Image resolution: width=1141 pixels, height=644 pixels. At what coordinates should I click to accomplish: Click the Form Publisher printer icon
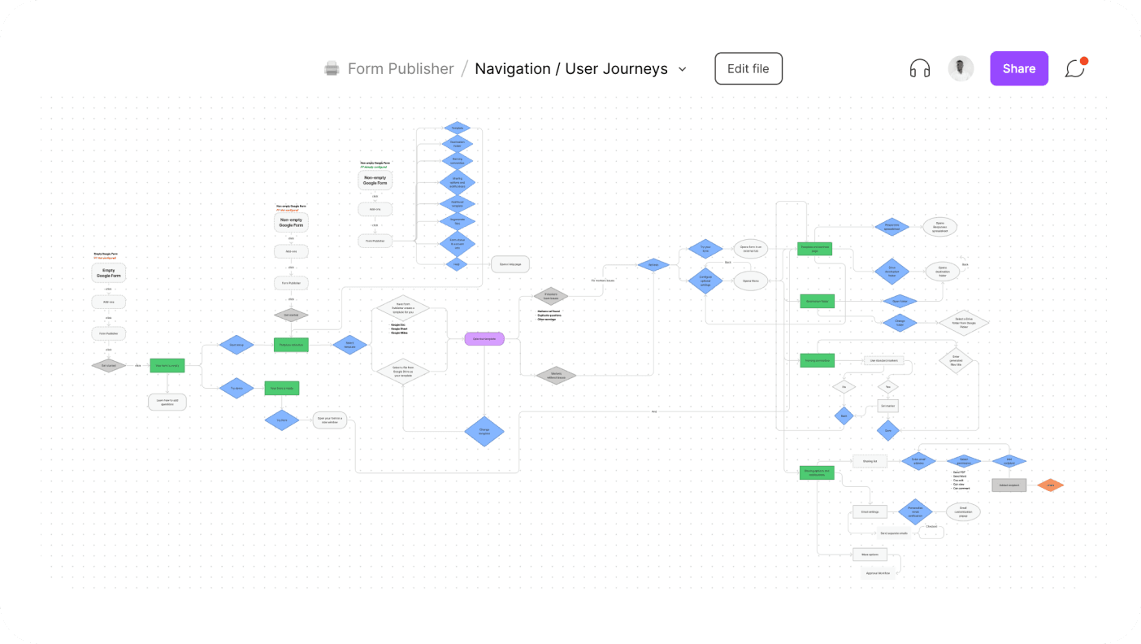click(x=332, y=69)
